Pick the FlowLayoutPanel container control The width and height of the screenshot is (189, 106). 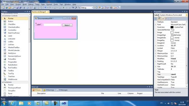[x=14, y=88]
